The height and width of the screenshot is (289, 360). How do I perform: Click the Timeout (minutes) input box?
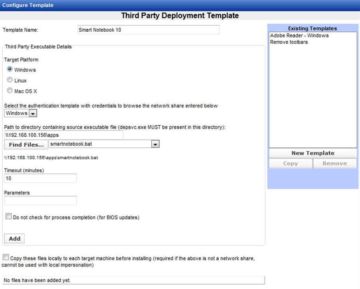point(40,178)
